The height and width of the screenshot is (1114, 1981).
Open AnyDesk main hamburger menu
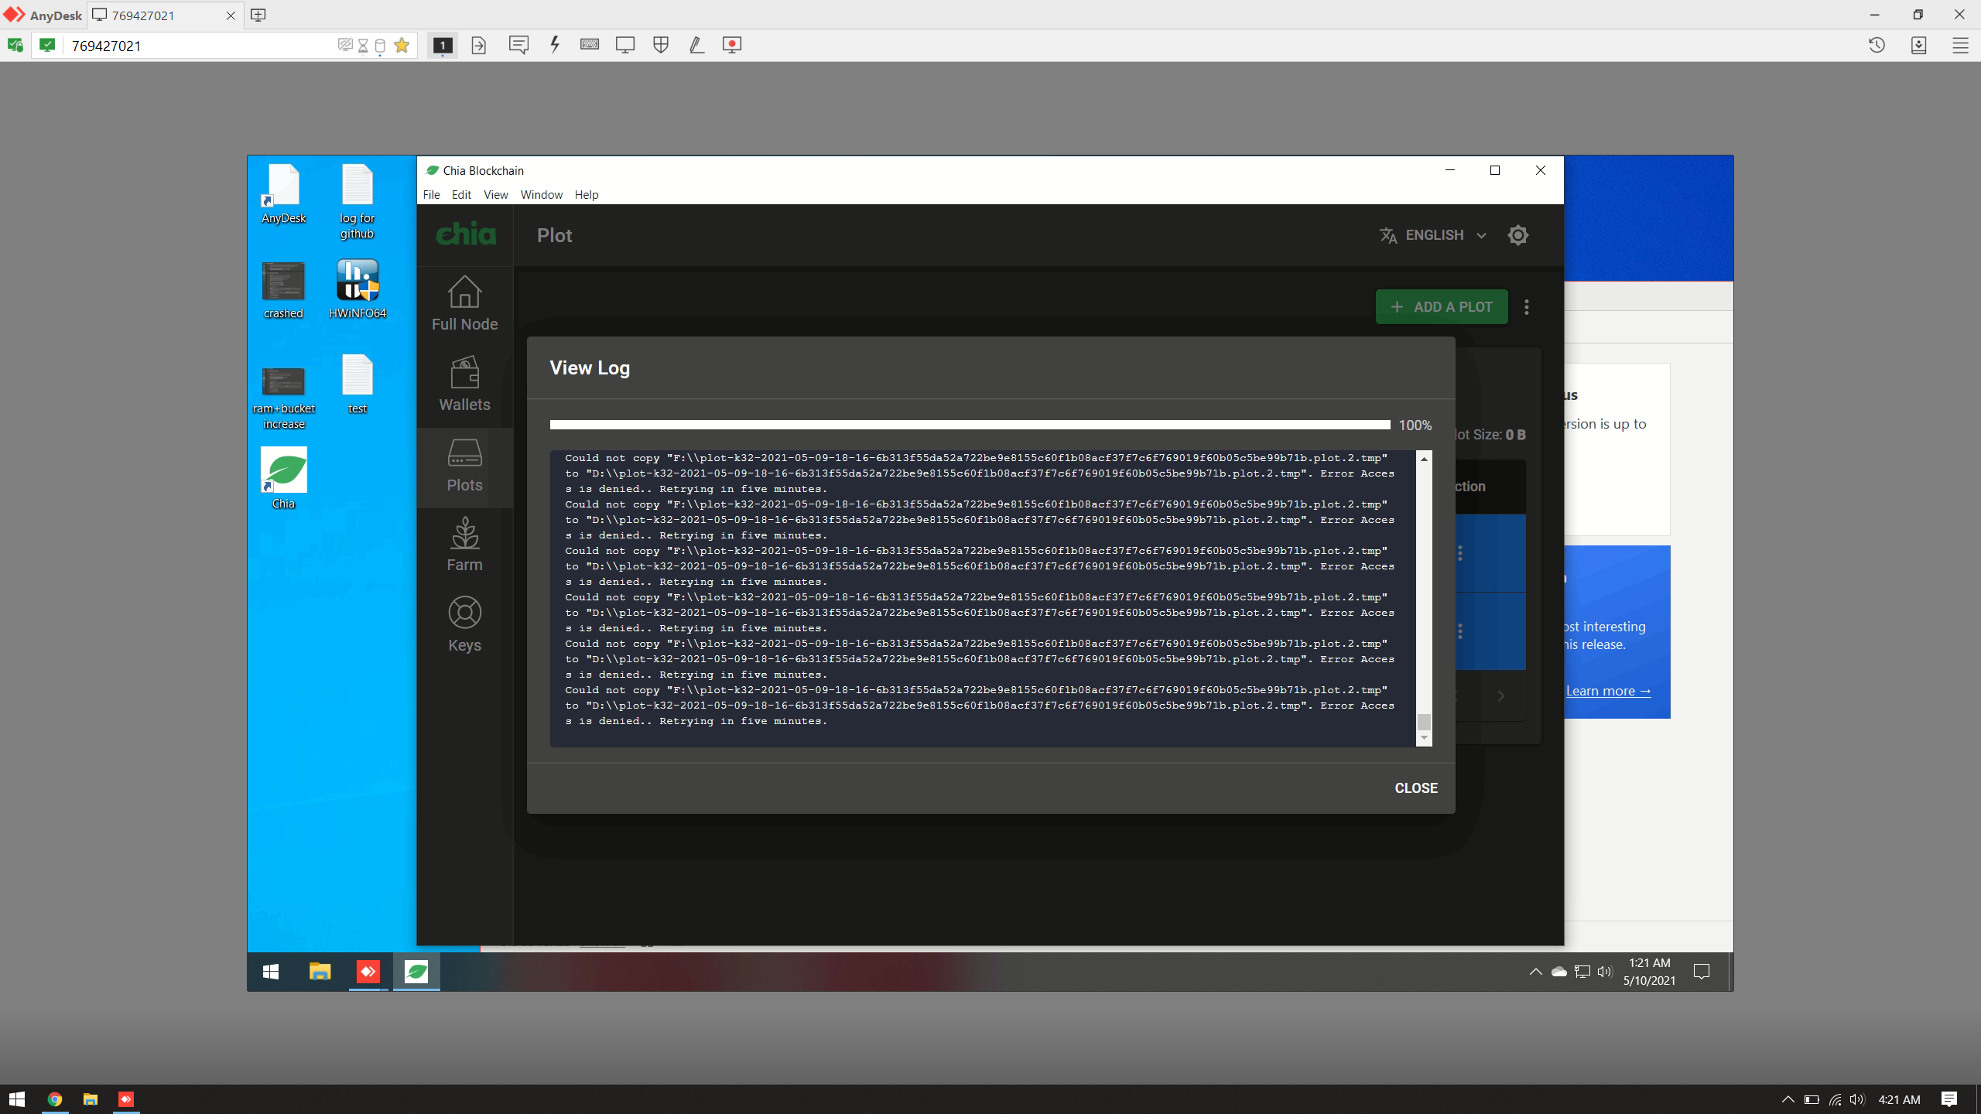1960,45
